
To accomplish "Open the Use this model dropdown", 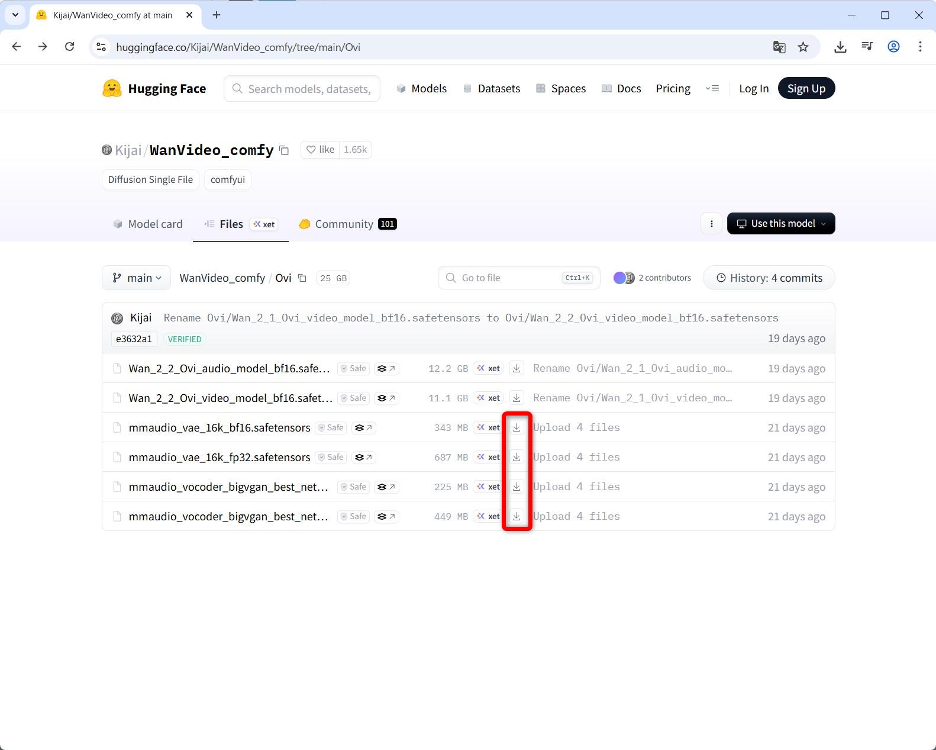I will 780,224.
